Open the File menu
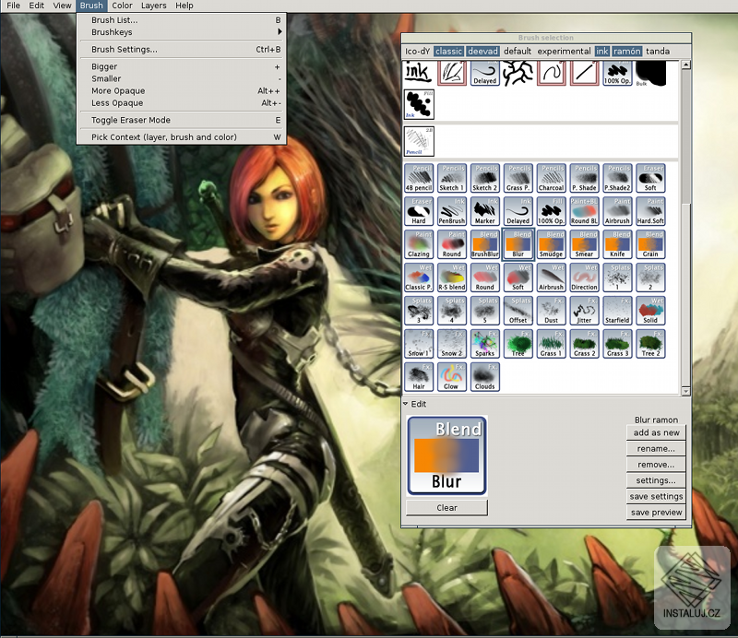The width and height of the screenshot is (738, 638). click(13, 6)
